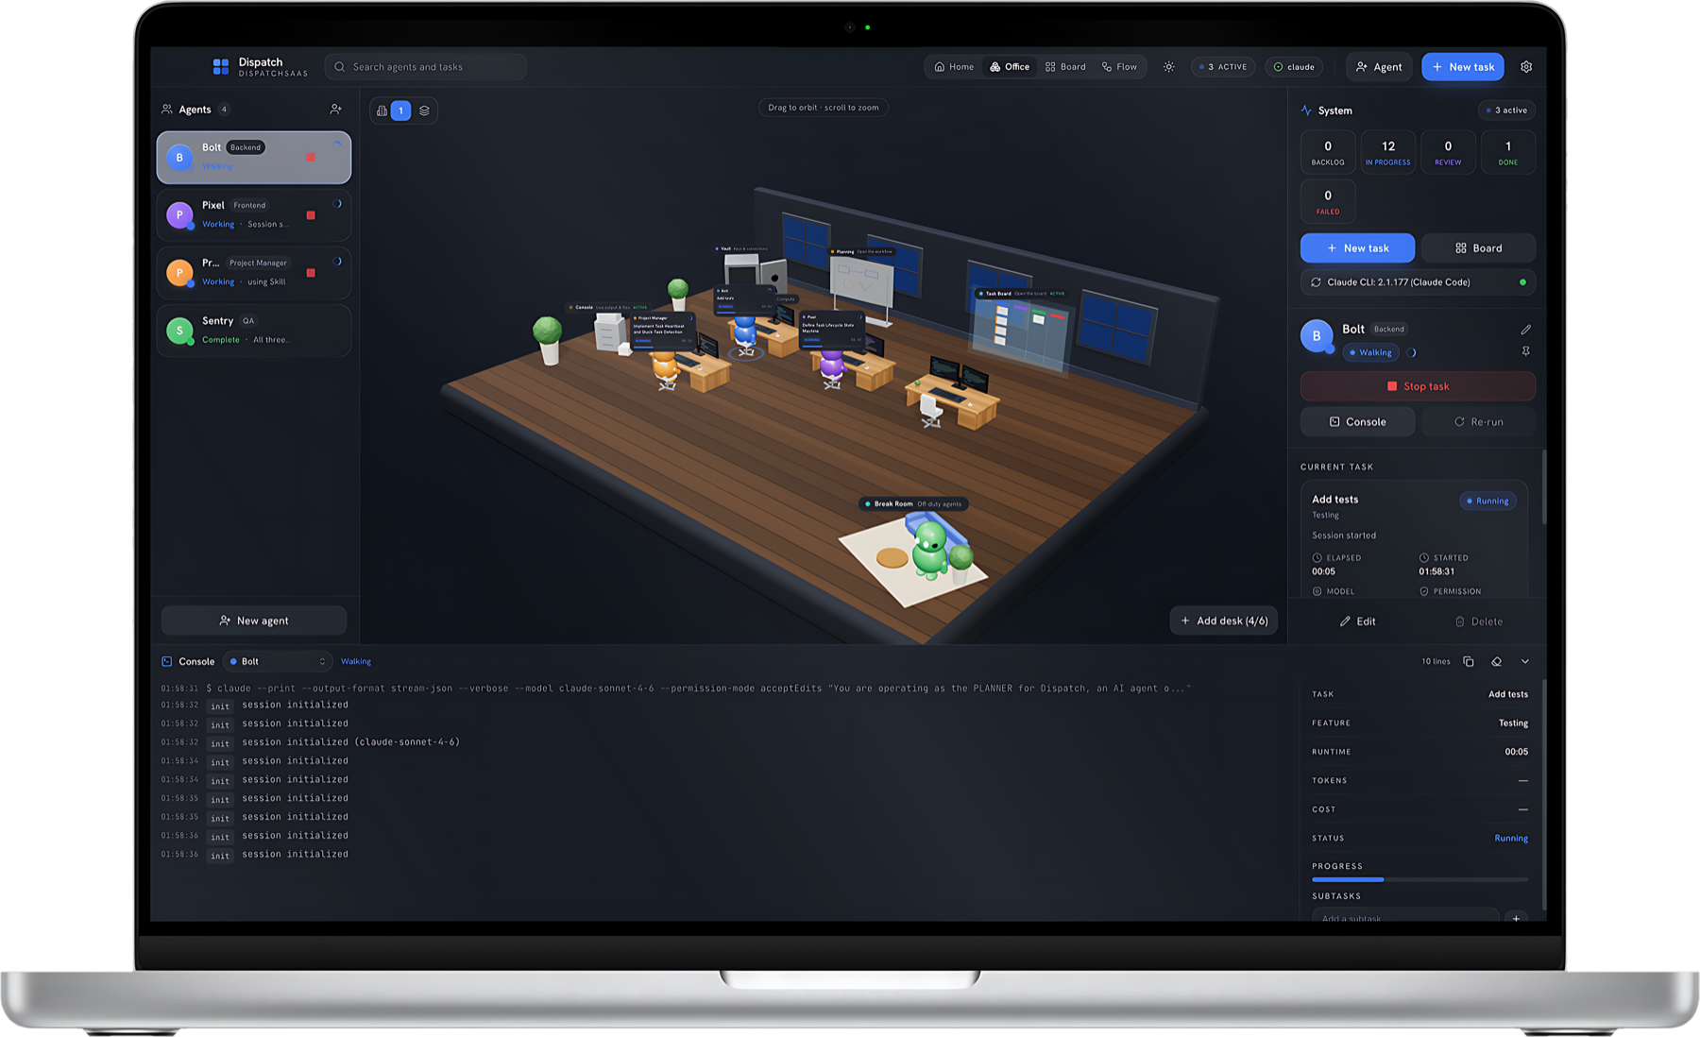Viewport: 1700px width, 1037px height.
Task: Click refresh icon on Claude CLI row
Action: 1316,282
